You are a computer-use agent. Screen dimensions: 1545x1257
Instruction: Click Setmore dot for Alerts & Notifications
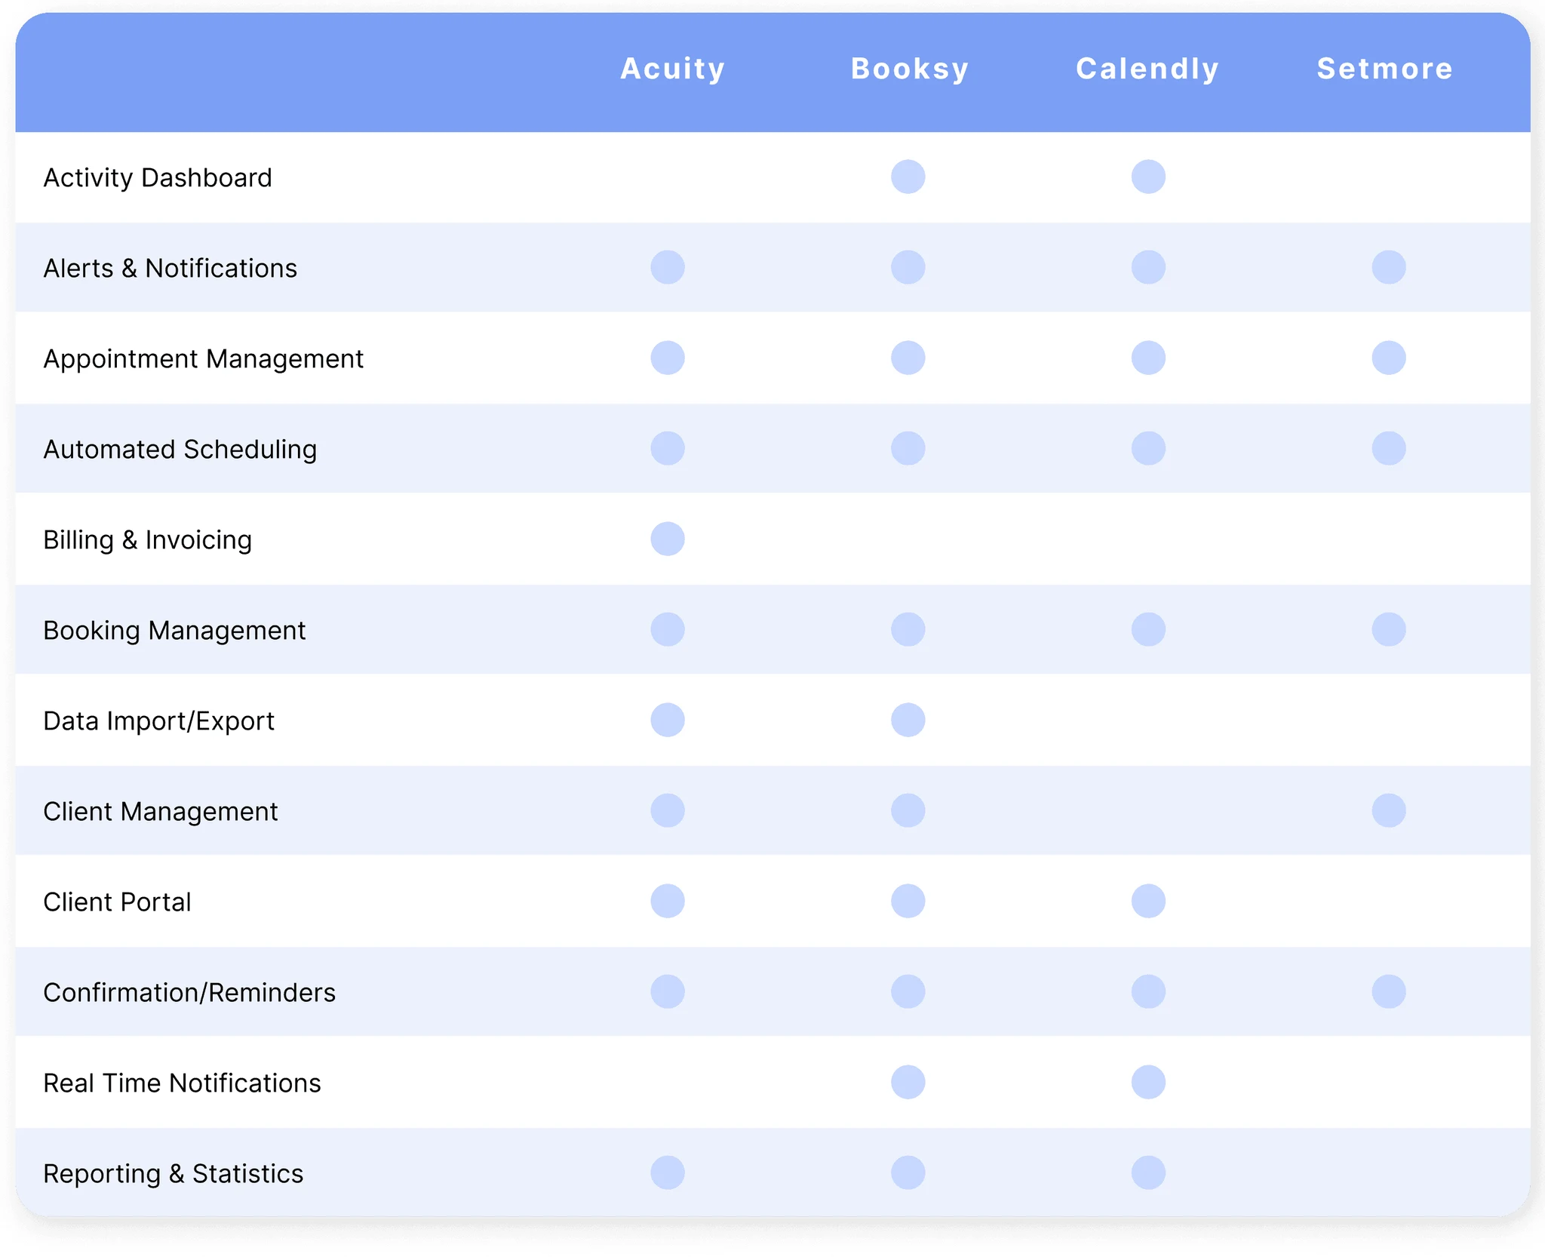(x=1389, y=267)
